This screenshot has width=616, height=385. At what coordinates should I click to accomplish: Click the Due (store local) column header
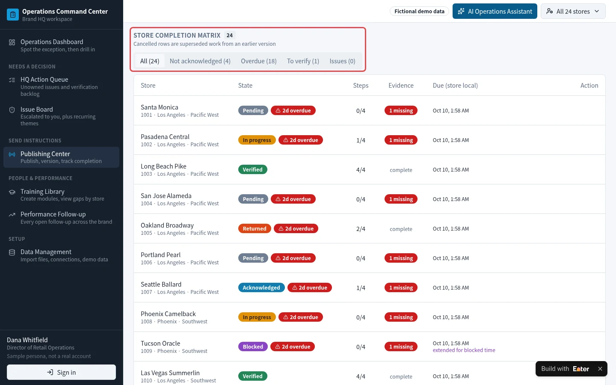point(455,86)
